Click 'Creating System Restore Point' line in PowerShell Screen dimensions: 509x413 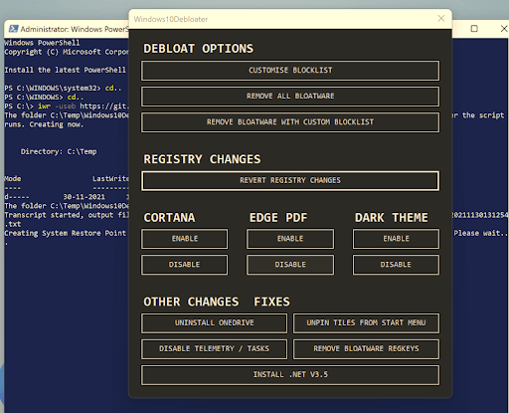click(65, 233)
